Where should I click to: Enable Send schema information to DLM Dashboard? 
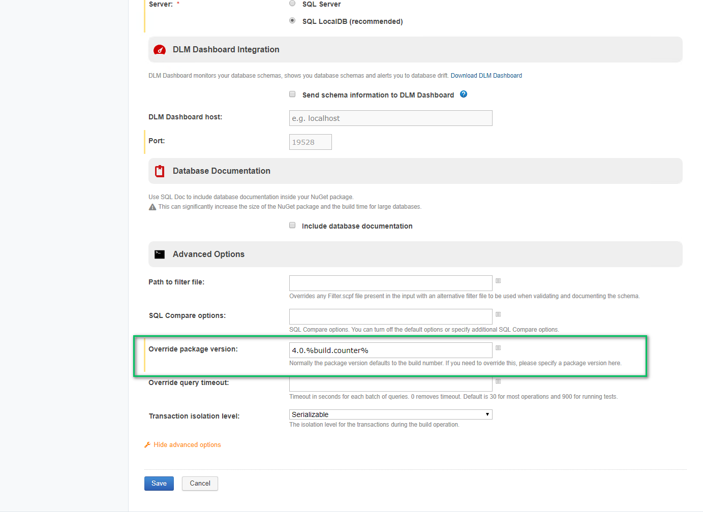coord(292,94)
